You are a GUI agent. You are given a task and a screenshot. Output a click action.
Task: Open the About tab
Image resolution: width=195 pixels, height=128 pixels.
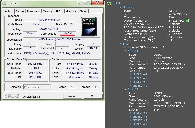click(83, 11)
